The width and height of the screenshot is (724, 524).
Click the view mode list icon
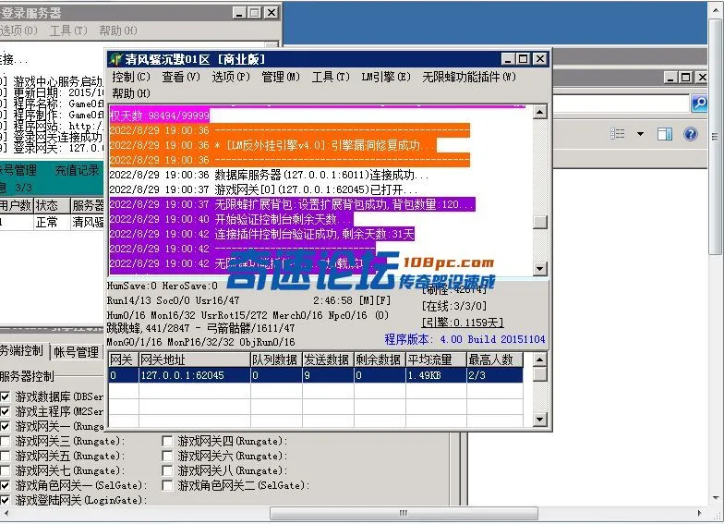[x=617, y=134]
